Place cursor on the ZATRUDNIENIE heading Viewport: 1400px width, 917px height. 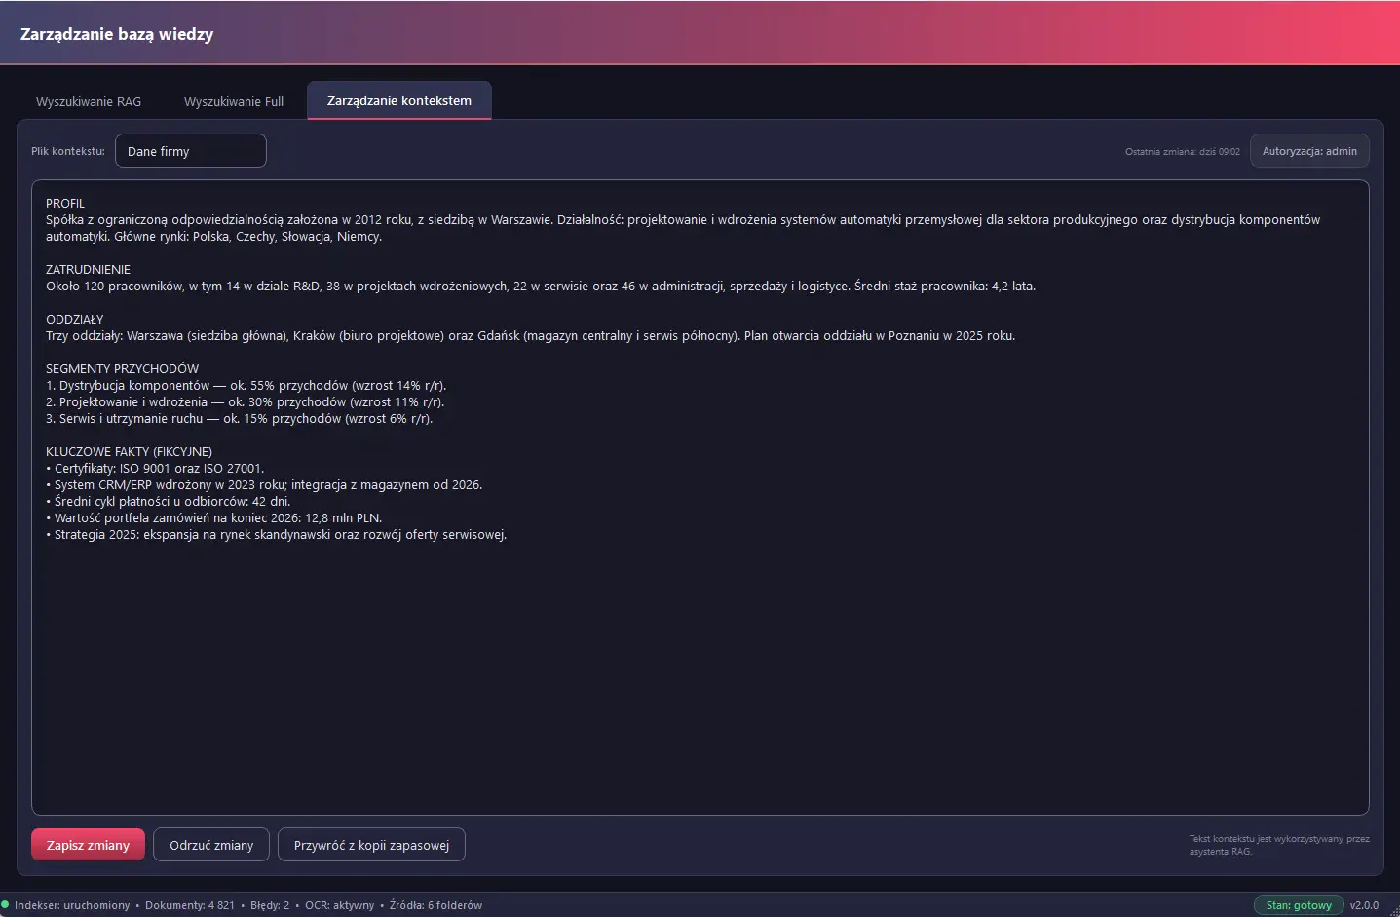click(88, 269)
